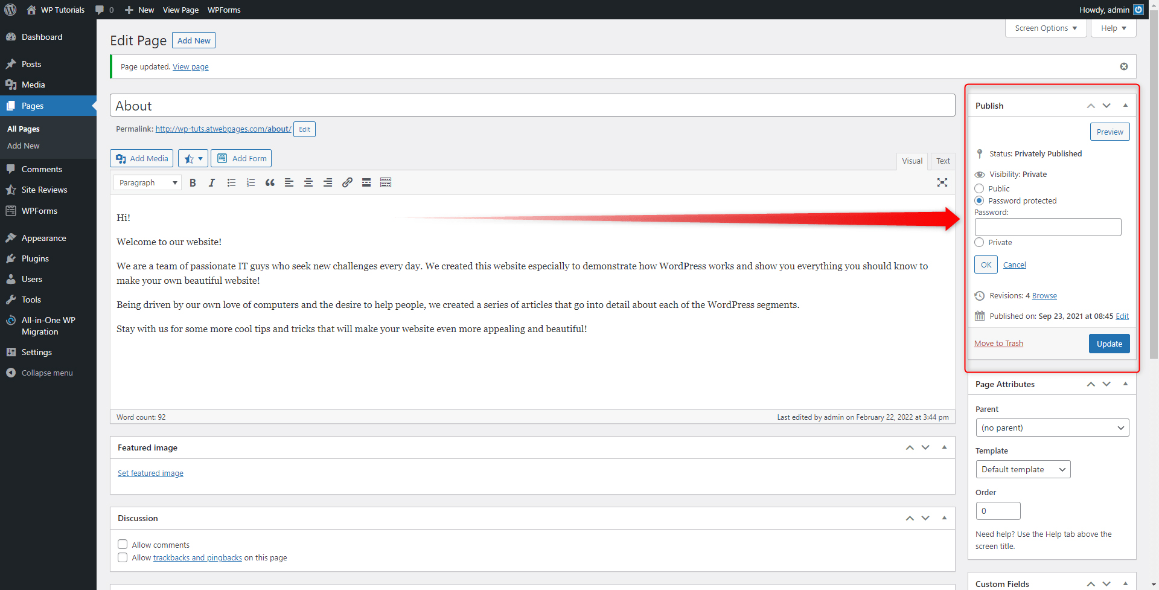Screen dimensions: 1159x590
Task: Enable distraction-free fullscreen mode
Action: coord(942,182)
